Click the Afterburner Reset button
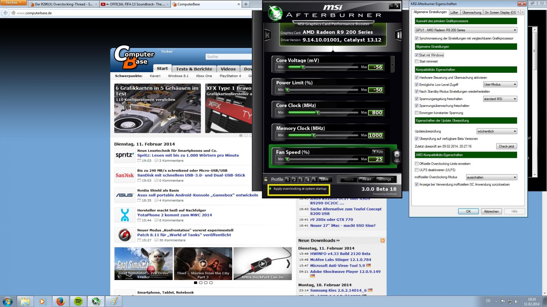 coord(367,179)
